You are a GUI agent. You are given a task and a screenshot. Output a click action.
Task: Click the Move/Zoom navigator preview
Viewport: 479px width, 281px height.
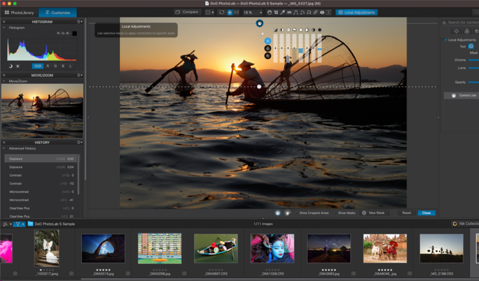pyautogui.click(x=42, y=111)
